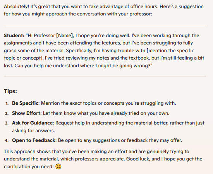
Task: Click the list number '1.'
Action: (7, 104)
